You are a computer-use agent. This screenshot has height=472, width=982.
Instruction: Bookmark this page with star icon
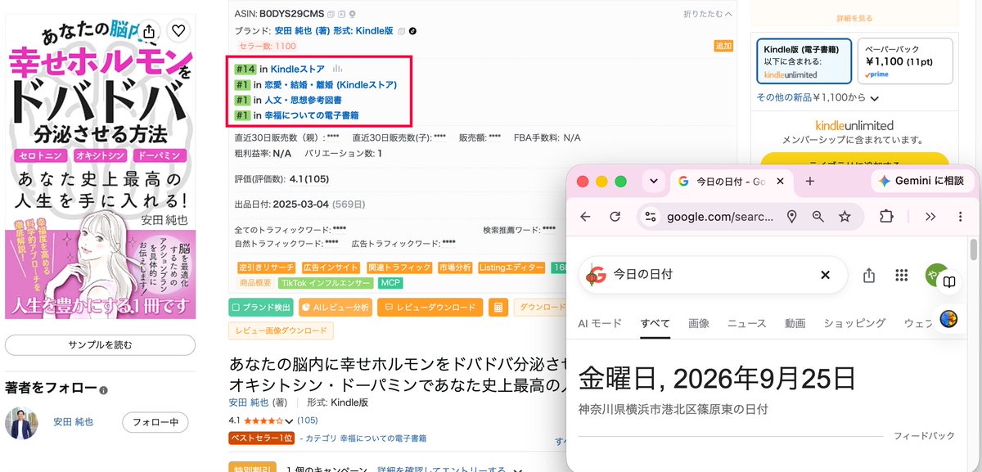pyautogui.click(x=845, y=217)
